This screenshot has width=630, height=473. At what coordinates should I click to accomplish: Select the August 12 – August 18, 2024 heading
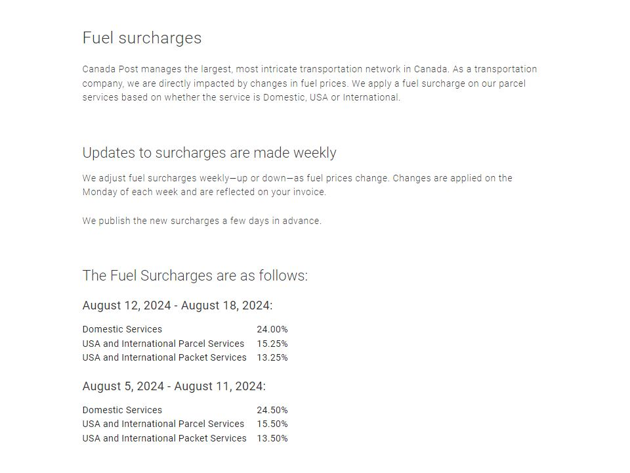pos(177,305)
